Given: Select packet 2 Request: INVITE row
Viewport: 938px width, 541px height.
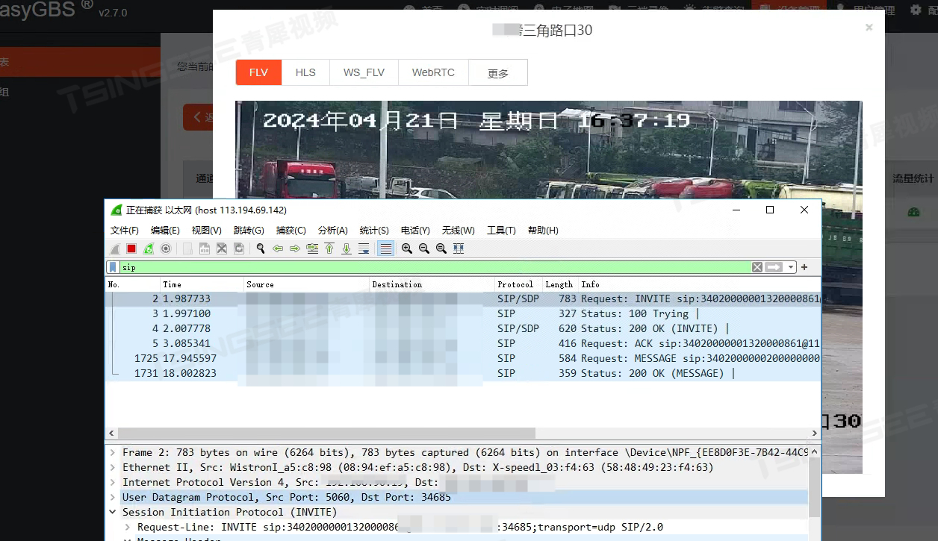Looking at the screenshot, I should pos(463,298).
